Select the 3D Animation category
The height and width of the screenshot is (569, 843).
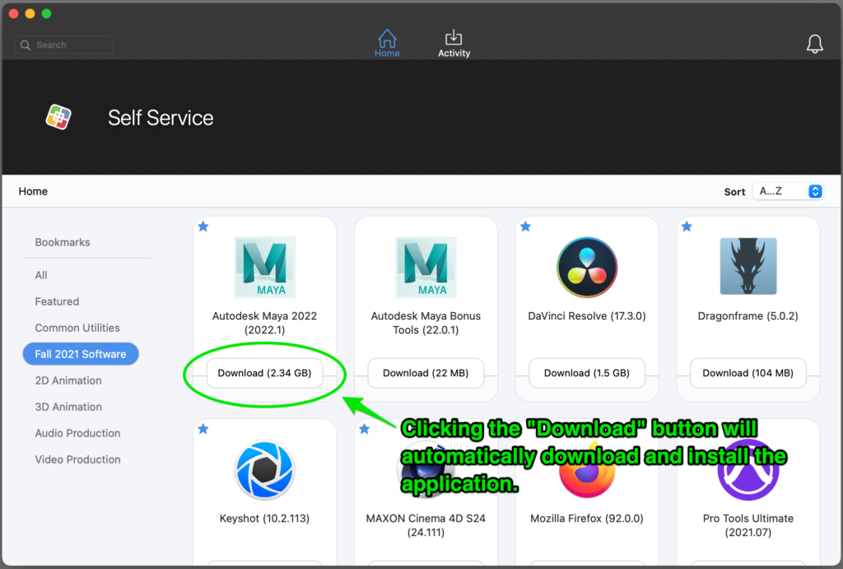tap(68, 407)
